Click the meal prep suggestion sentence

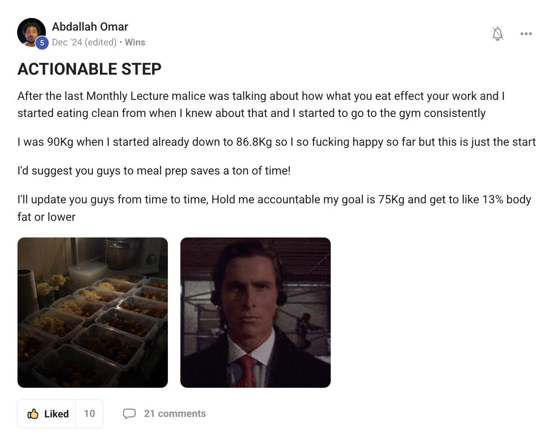click(154, 171)
